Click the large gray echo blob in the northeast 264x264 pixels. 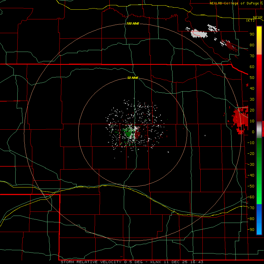pos(199,34)
